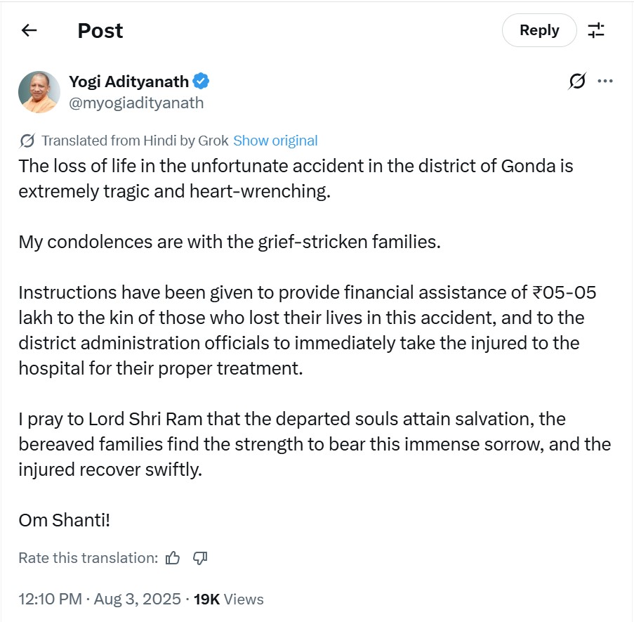The image size is (634, 622).
Task: Click the Yogi Adityanath display name
Action: (x=128, y=82)
